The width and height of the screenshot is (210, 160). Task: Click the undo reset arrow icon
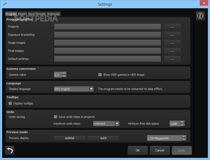tap(10, 150)
